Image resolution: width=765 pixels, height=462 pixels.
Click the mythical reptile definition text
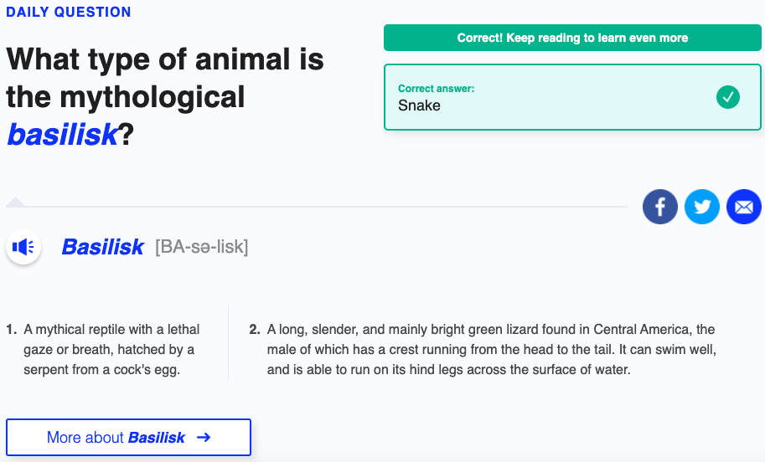pos(109,349)
